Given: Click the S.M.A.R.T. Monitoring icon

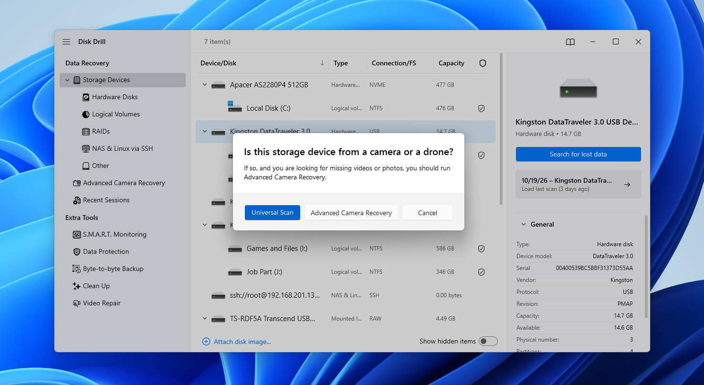Looking at the screenshot, I should [76, 235].
